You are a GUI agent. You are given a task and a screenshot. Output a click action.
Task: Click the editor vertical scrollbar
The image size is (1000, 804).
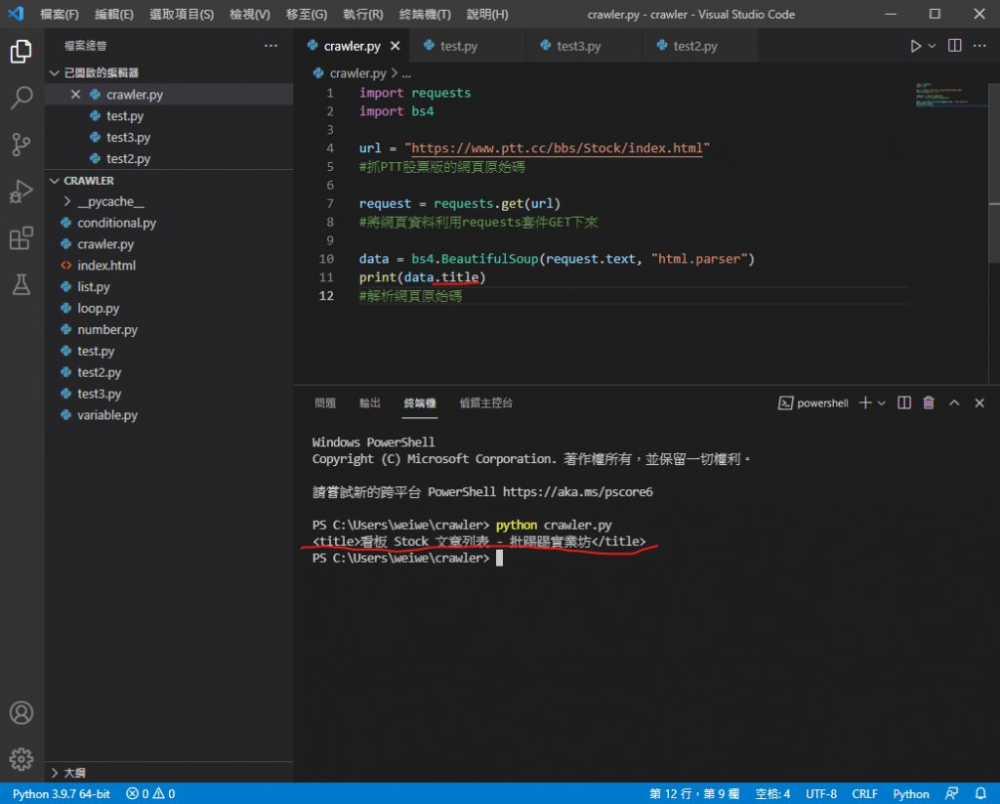coord(993,172)
